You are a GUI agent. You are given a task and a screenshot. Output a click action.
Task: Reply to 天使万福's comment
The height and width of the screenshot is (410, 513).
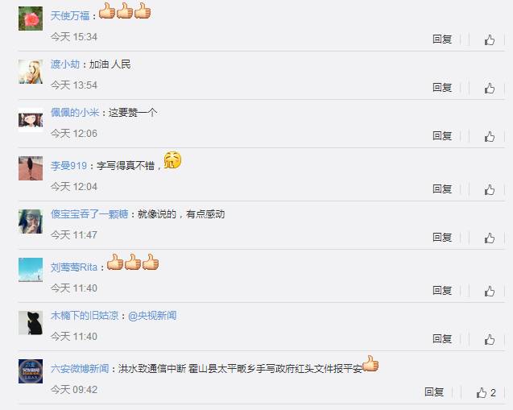(442, 39)
